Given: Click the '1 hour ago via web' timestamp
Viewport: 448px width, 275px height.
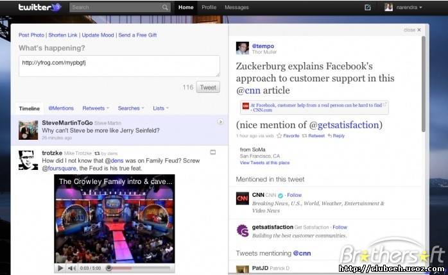Looking at the screenshot, I should (x=255, y=136).
